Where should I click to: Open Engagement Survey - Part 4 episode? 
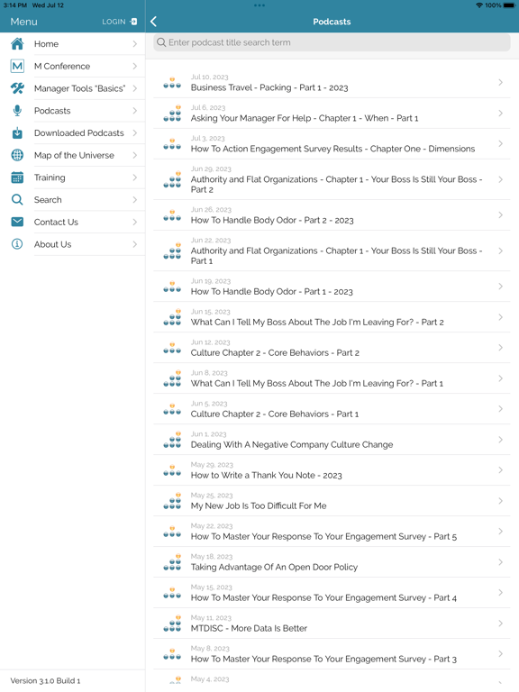[332, 593]
